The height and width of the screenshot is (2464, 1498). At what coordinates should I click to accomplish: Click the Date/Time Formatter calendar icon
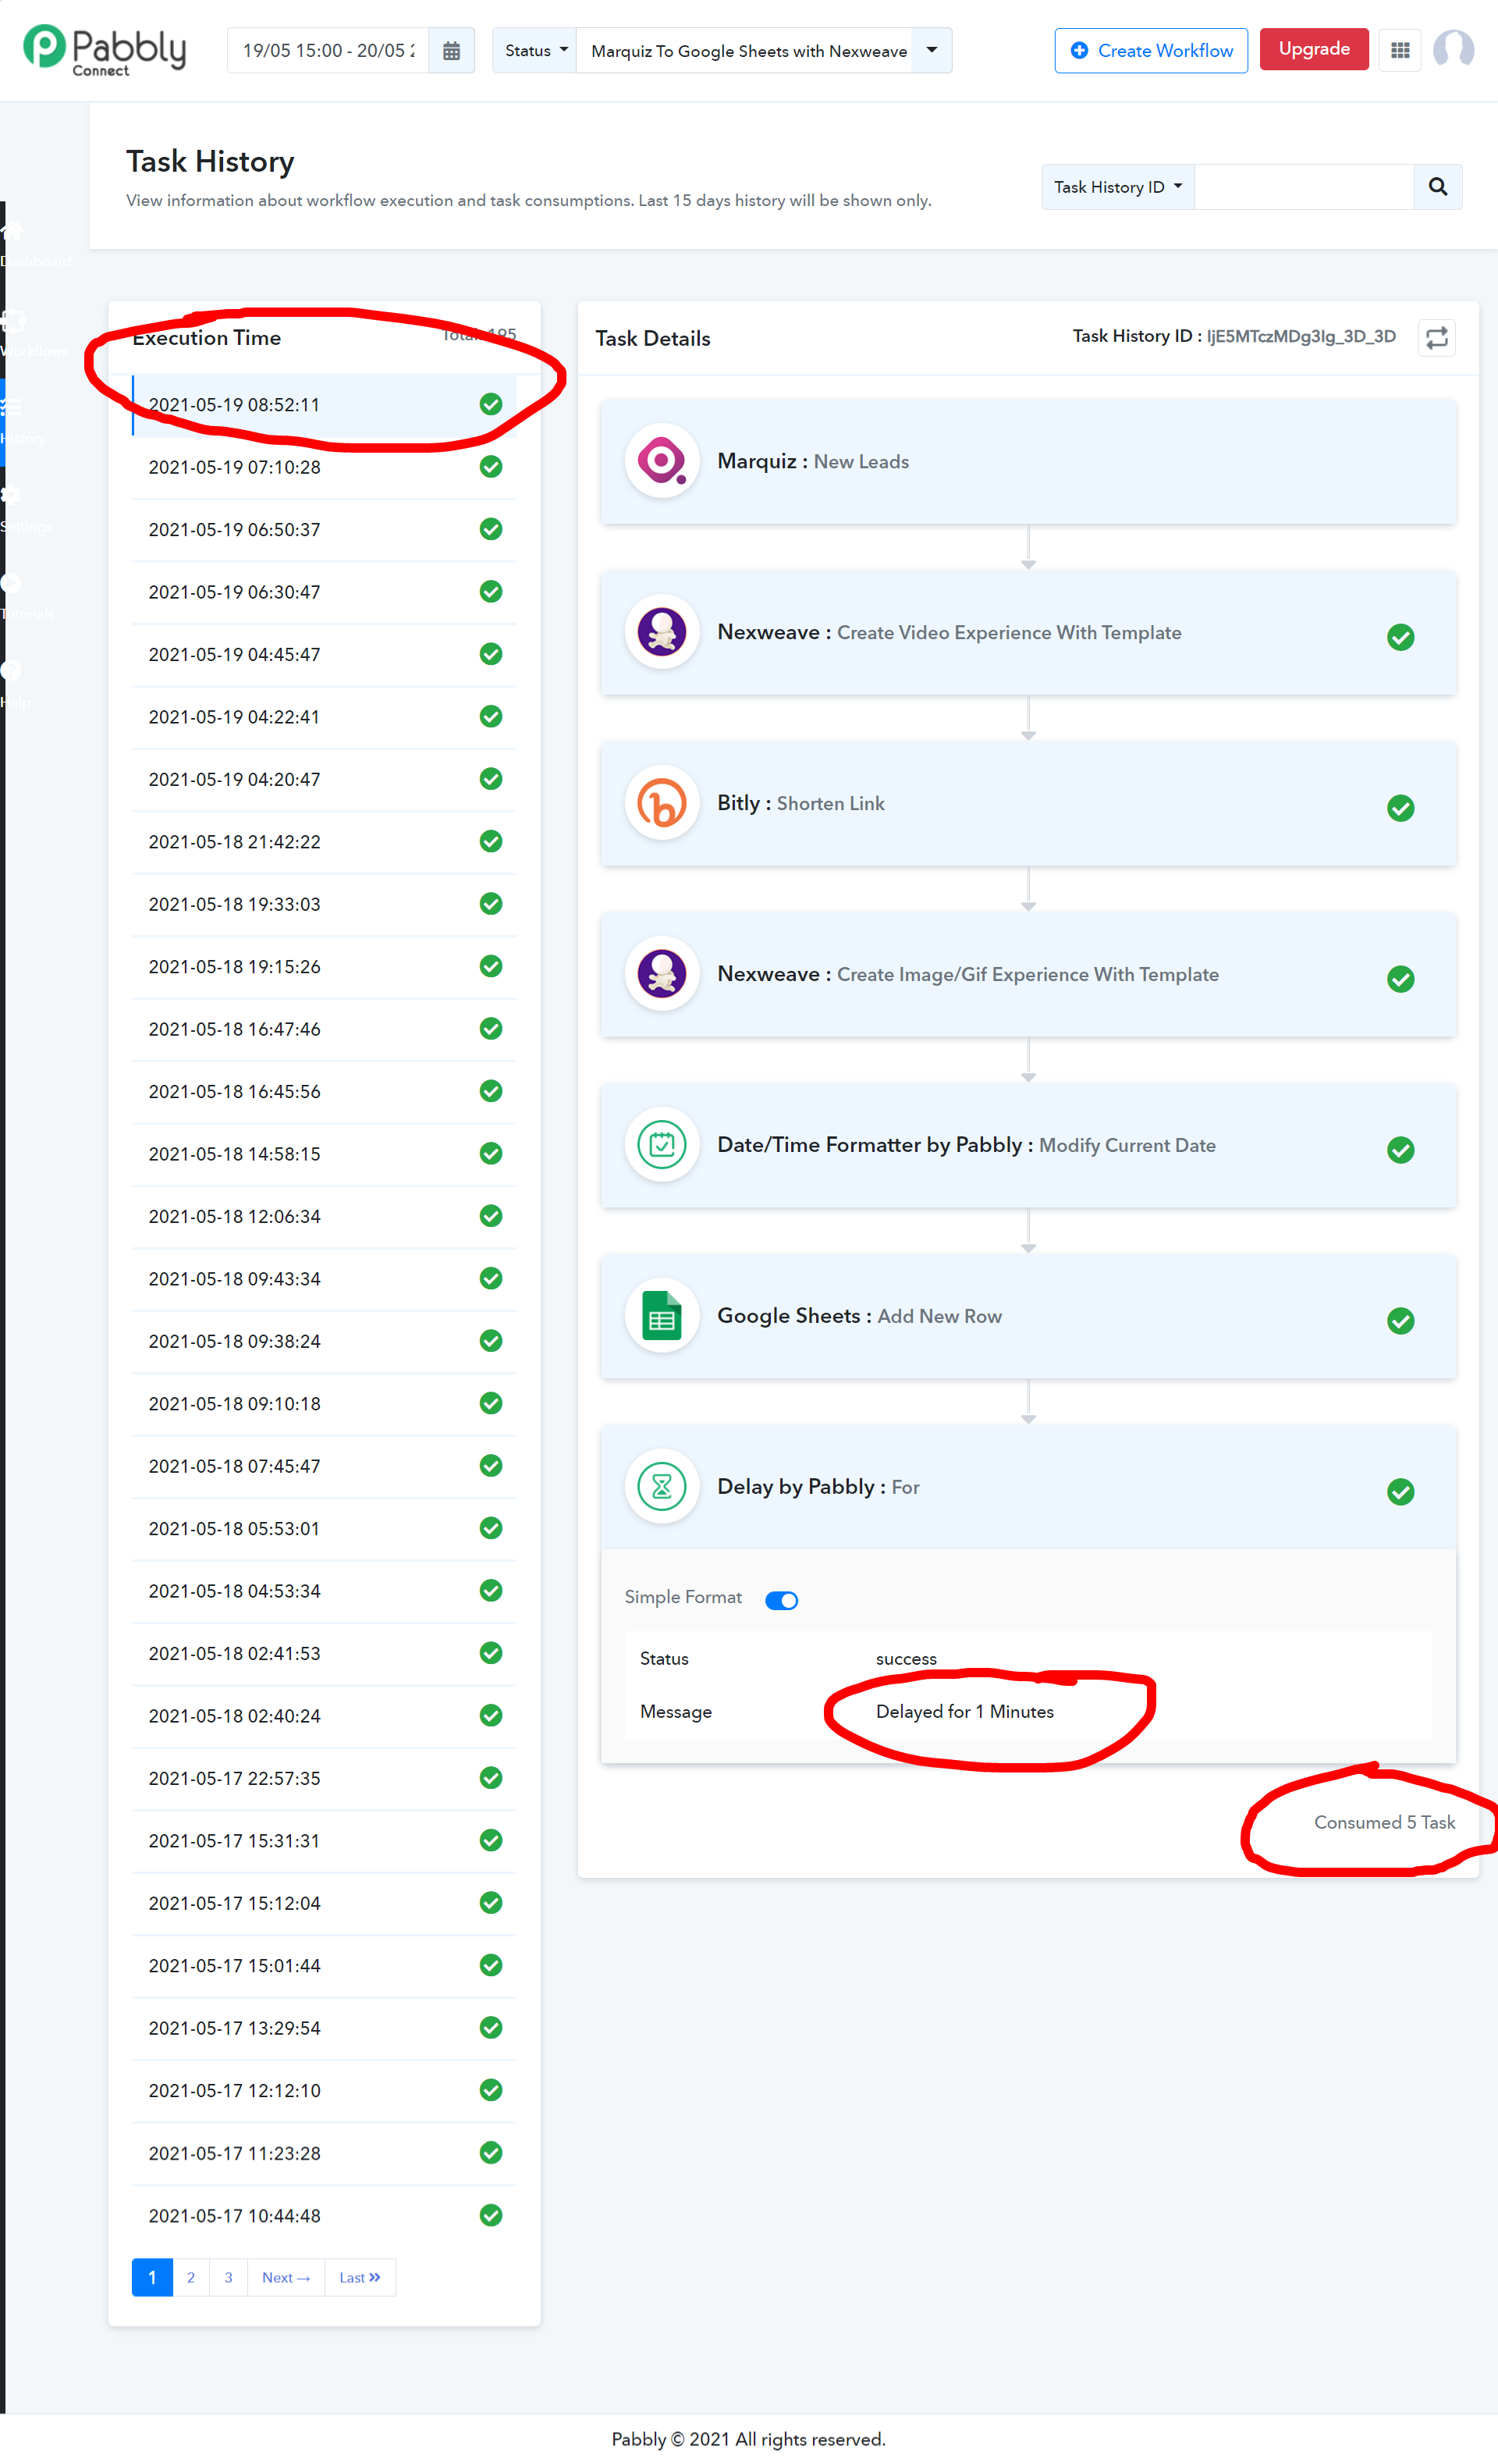[x=662, y=1145]
